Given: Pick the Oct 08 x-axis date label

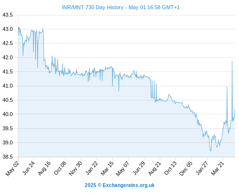Looking at the screenshot, I should (60, 168).
